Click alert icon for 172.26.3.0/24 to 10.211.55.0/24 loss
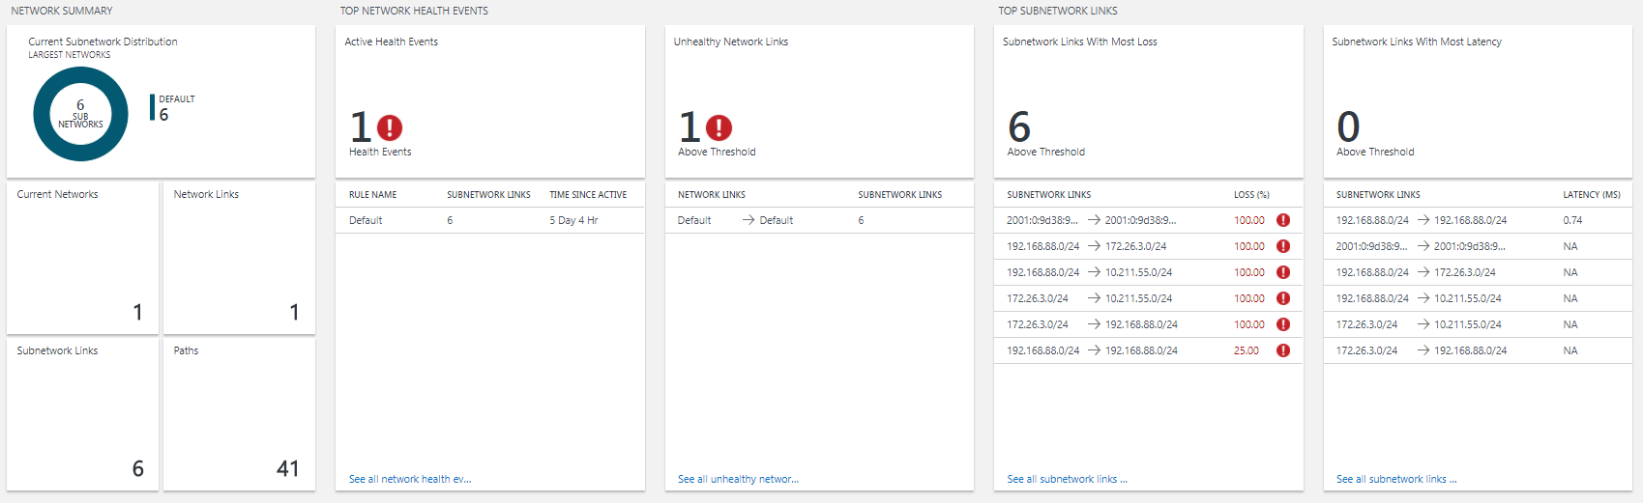The height and width of the screenshot is (503, 1643). coord(1283,298)
